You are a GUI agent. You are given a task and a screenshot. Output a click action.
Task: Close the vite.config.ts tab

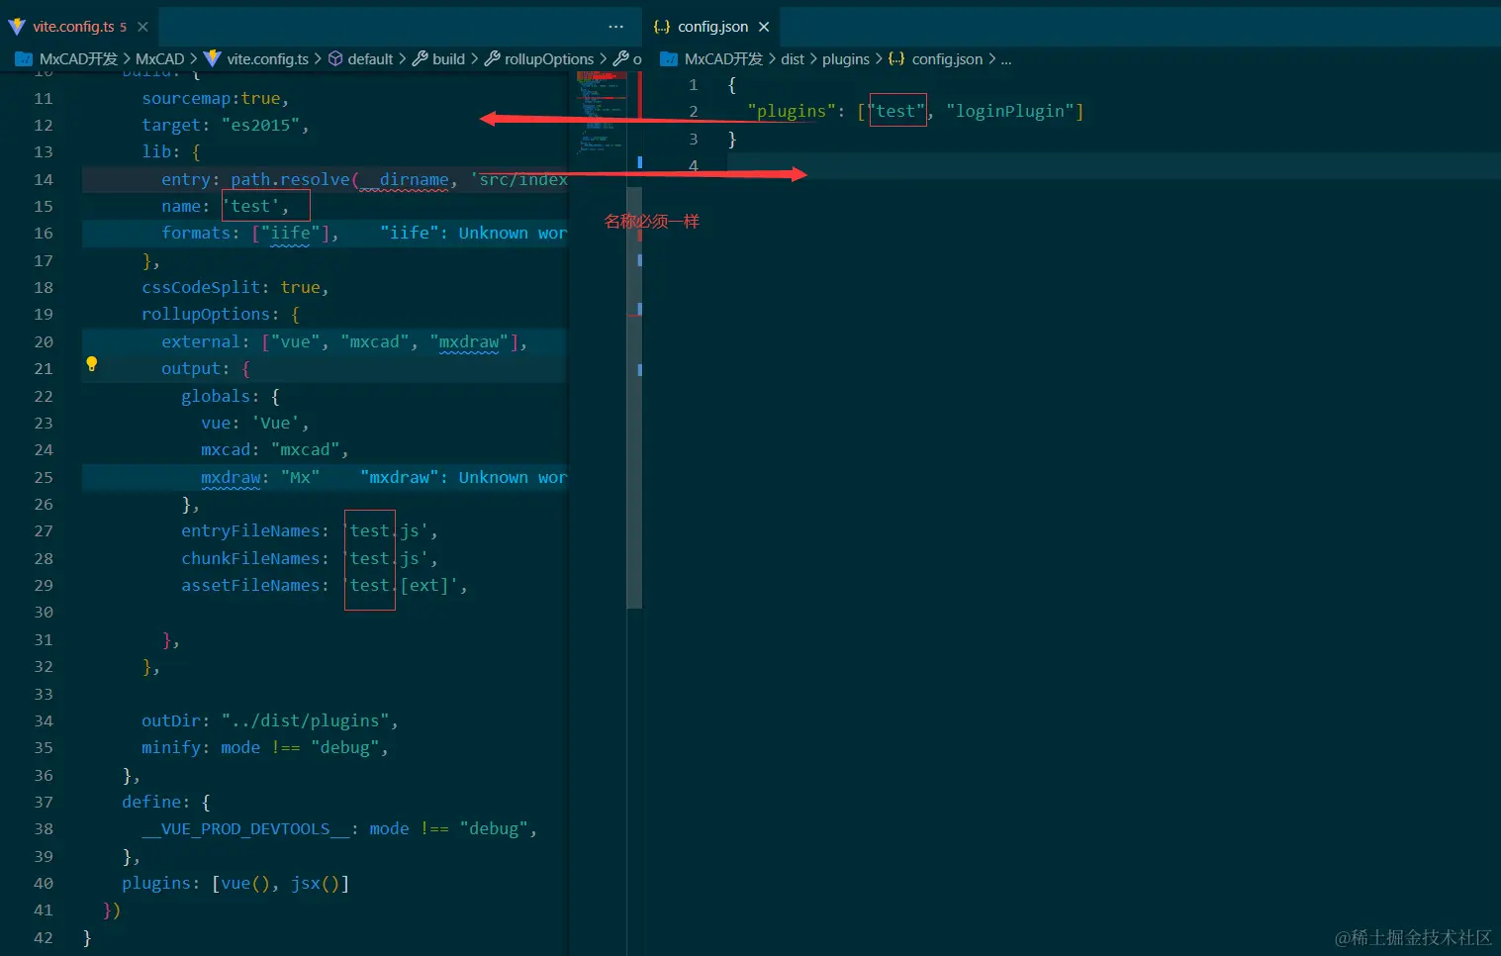(143, 27)
